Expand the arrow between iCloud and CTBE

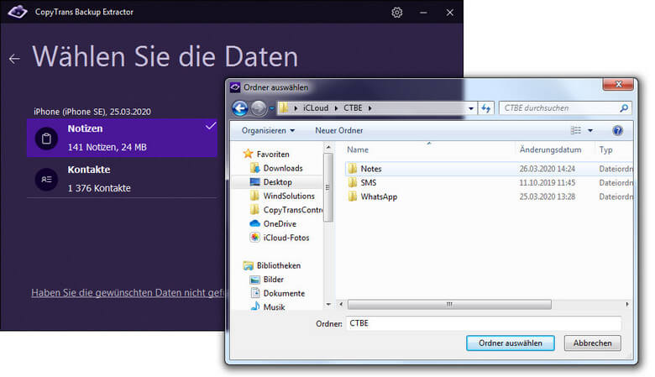(336, 108)
